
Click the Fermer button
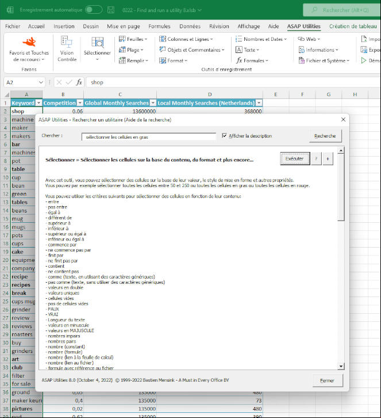(x=327, y=381)
